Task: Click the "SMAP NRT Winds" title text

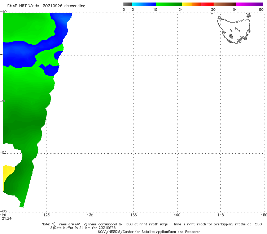Action: pos(23,6)
